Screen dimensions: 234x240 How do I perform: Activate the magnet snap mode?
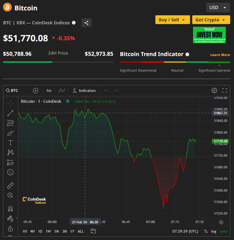(x=11, y=209)
